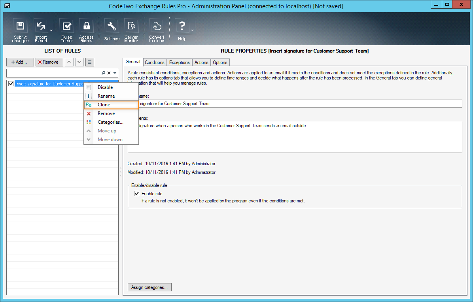Click the Add rule button

click(x=20, y=62)
